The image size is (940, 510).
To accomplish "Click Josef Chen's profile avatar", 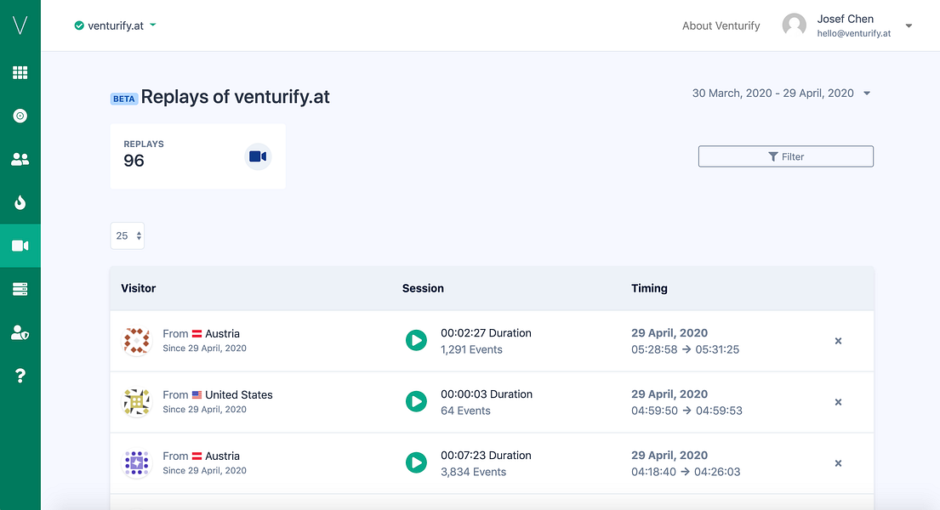I will (x=795, y=25).
